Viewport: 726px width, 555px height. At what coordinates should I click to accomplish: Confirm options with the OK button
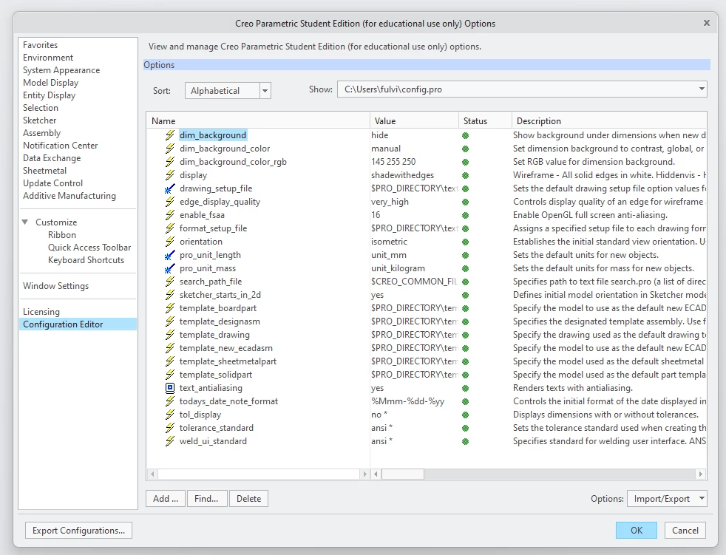(637, 531)
